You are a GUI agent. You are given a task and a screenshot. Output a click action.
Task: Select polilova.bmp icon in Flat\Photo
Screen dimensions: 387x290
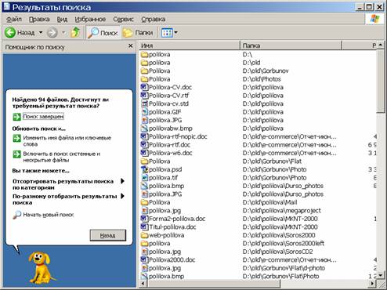tap(144, 276)
